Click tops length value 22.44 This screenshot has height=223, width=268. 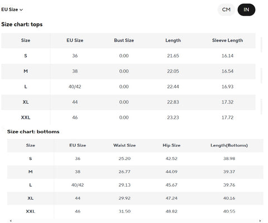click(173, 86)
